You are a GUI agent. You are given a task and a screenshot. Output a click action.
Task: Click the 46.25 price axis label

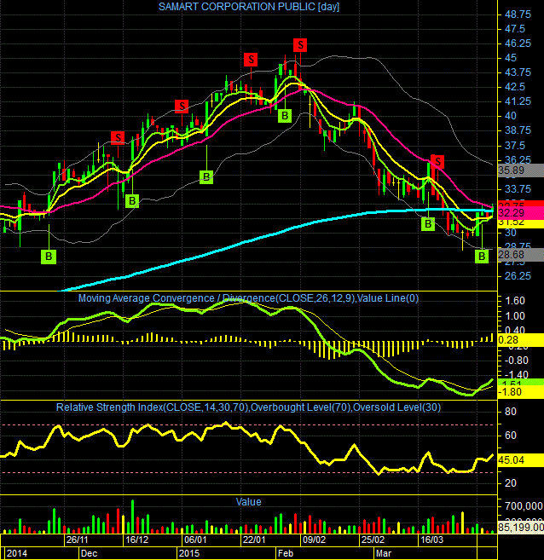pos(518,43)
